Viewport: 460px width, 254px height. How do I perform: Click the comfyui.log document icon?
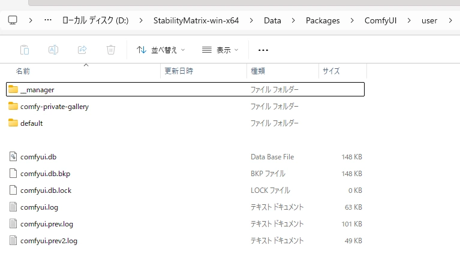click(x=13, y=207)
